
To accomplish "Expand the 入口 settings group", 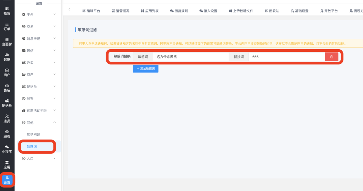I will [x=38, y=159].
